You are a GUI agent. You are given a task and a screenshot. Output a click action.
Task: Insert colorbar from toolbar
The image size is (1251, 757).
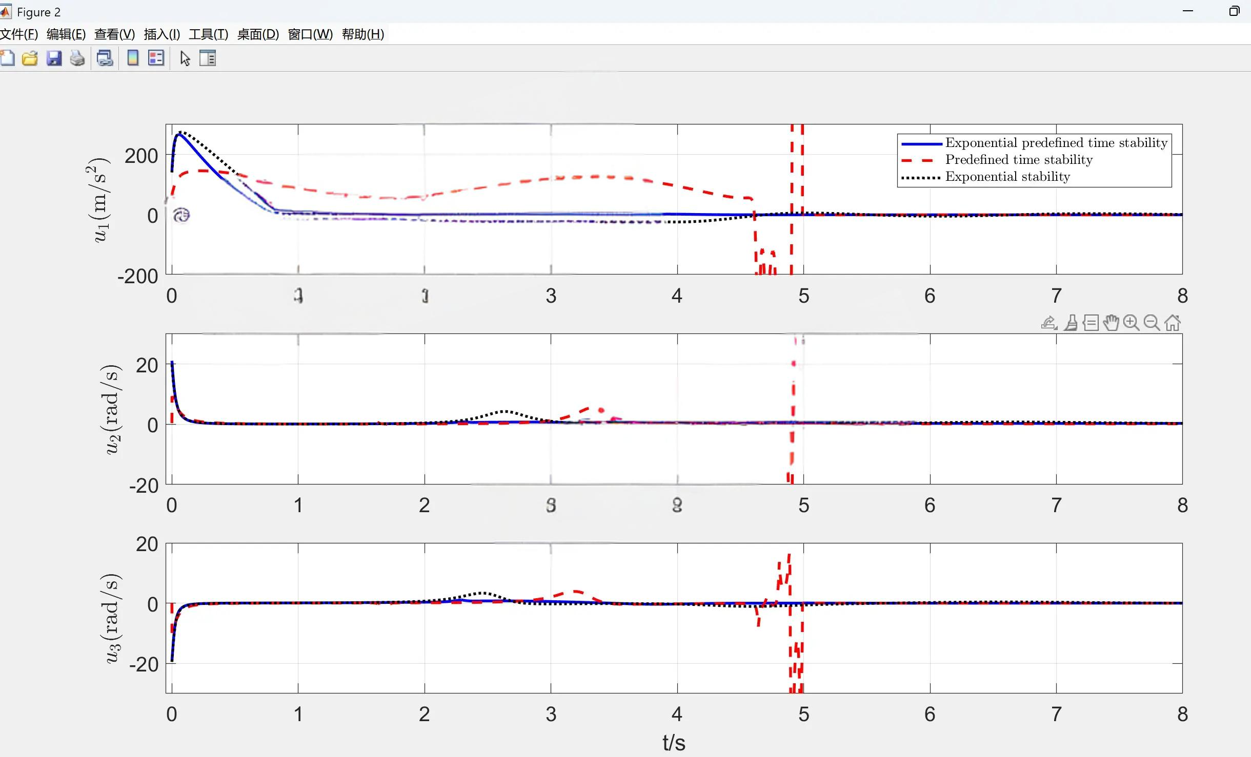[133, 58]
